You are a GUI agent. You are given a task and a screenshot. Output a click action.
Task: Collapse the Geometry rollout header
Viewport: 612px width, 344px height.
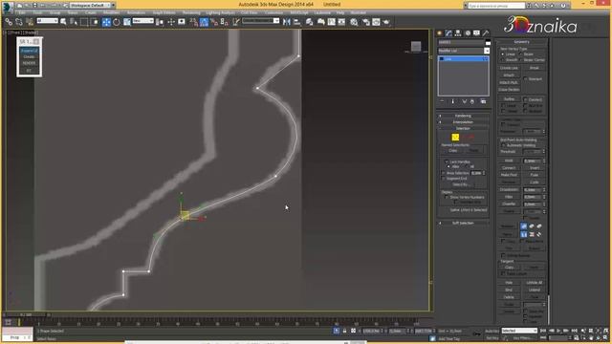click(x=522, y=42)
